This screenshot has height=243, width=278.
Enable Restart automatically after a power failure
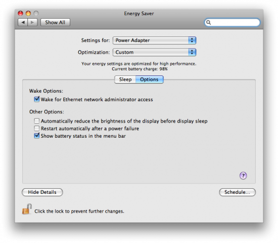(37, 128)
